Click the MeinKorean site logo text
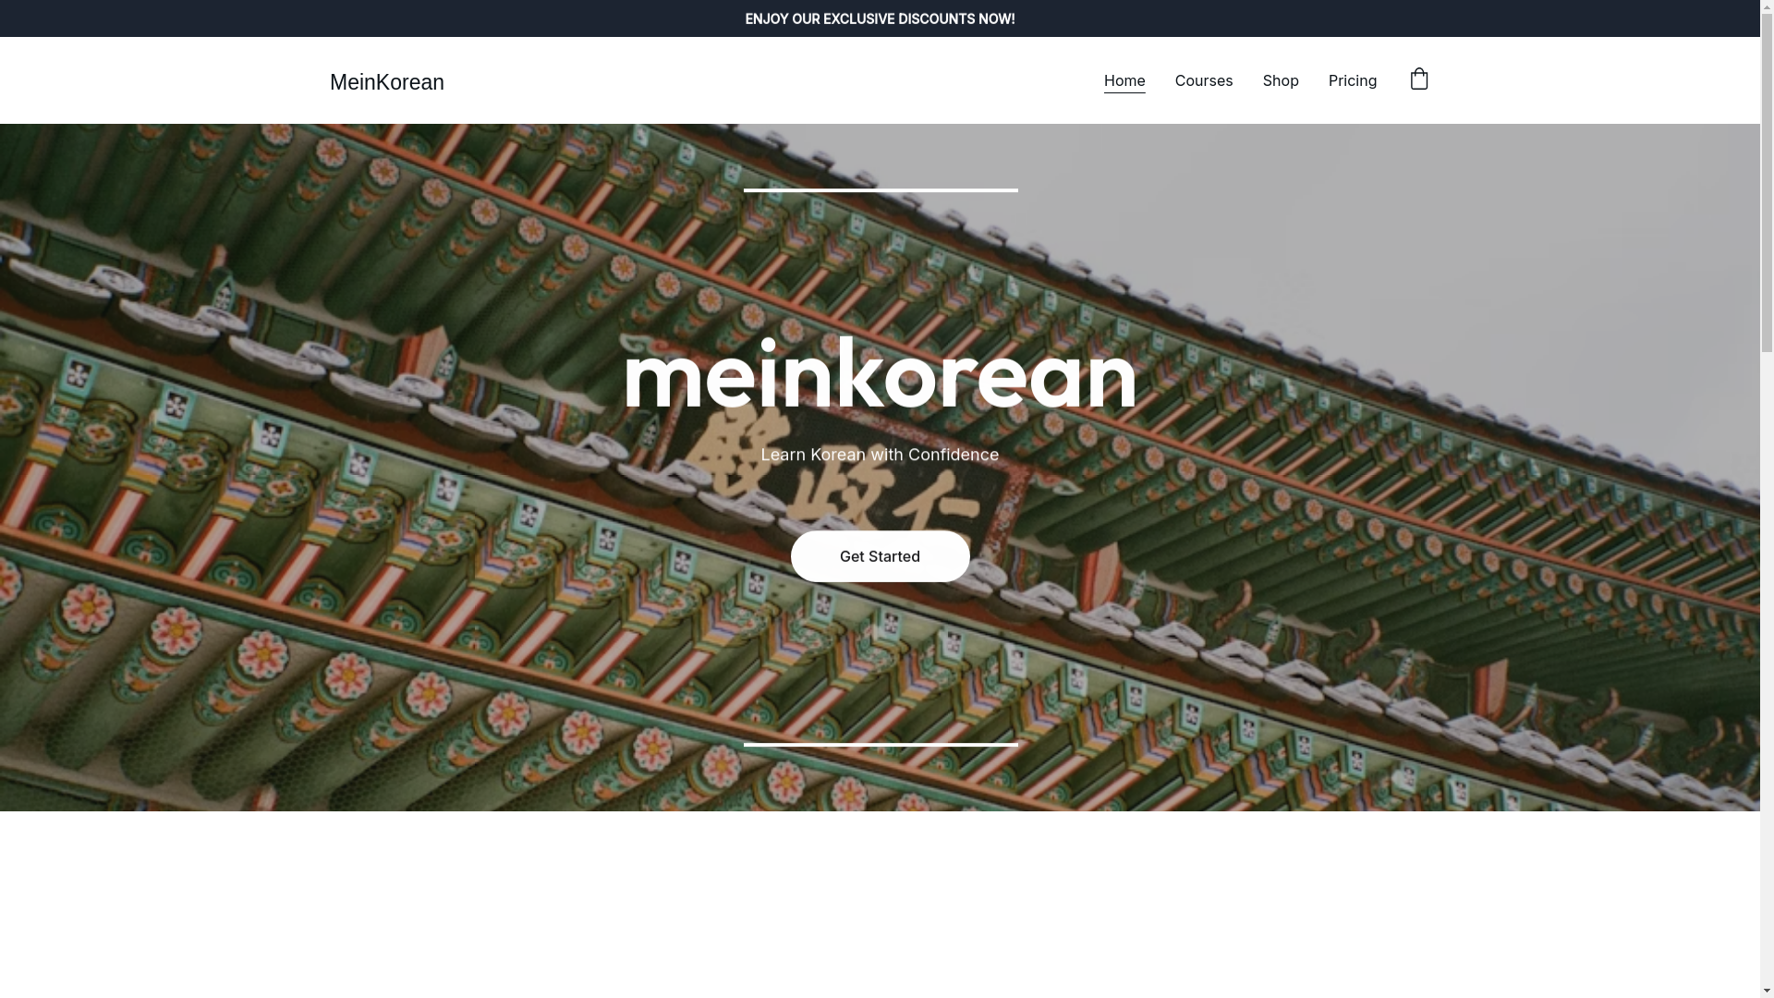Screen dimensions: 1774x998 [386, 82]
